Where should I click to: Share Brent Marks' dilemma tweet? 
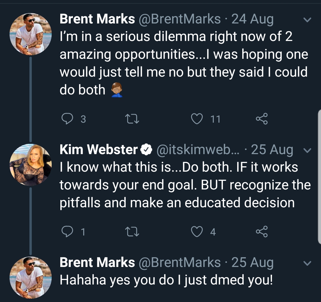click(x=262, y=118)
